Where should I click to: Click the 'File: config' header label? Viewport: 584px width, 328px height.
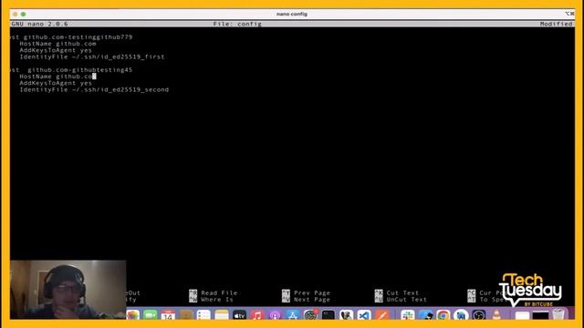237,24
